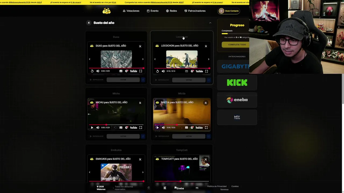344x193 pixels.
Task: Seek the TOMYCATT video progress bar
Action: pyautogui.click(x=182, y=181)
